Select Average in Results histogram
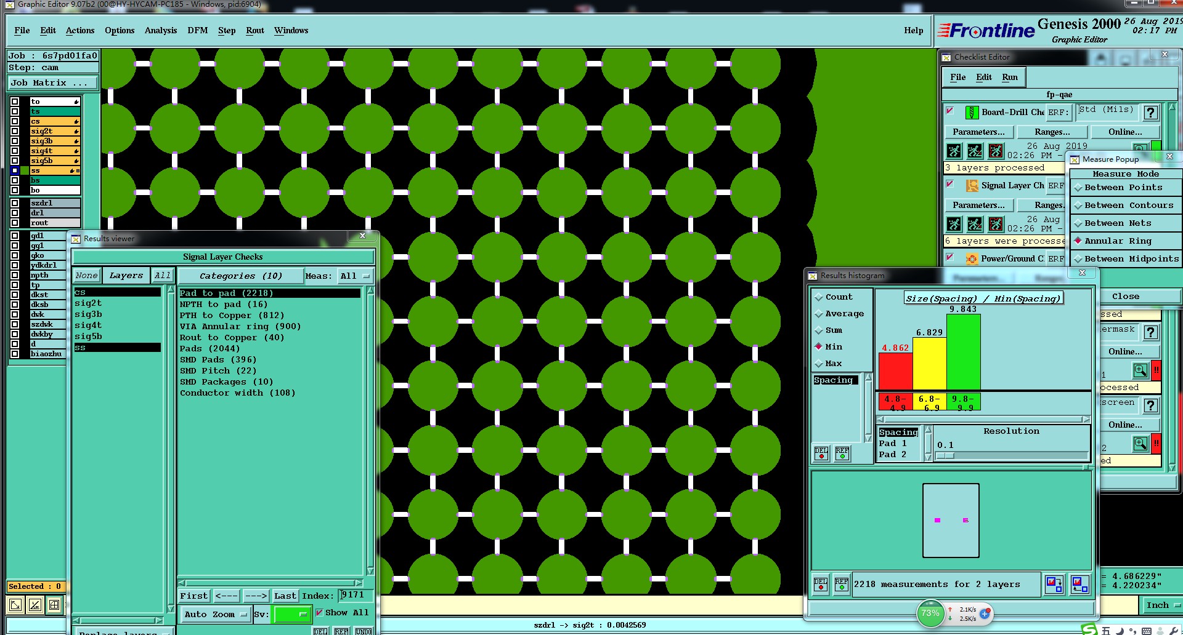The height and width of the screenshot is (635, 1183). click(839, 314)
